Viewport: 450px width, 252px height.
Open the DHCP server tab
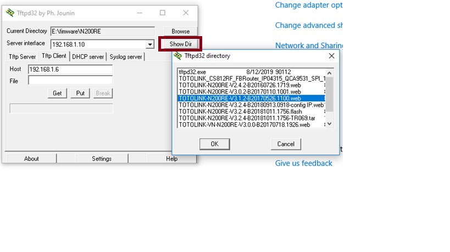(x=88, y=56)
